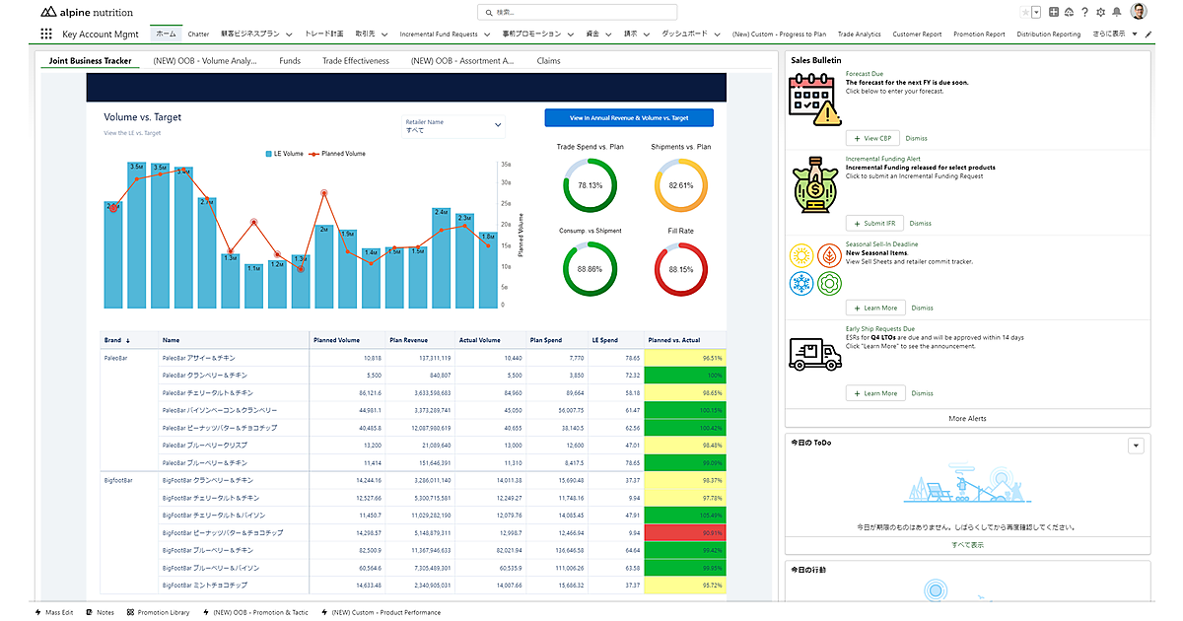
Task: Open Promotion Library in the utility bar
Action: (x=158, y=612)
